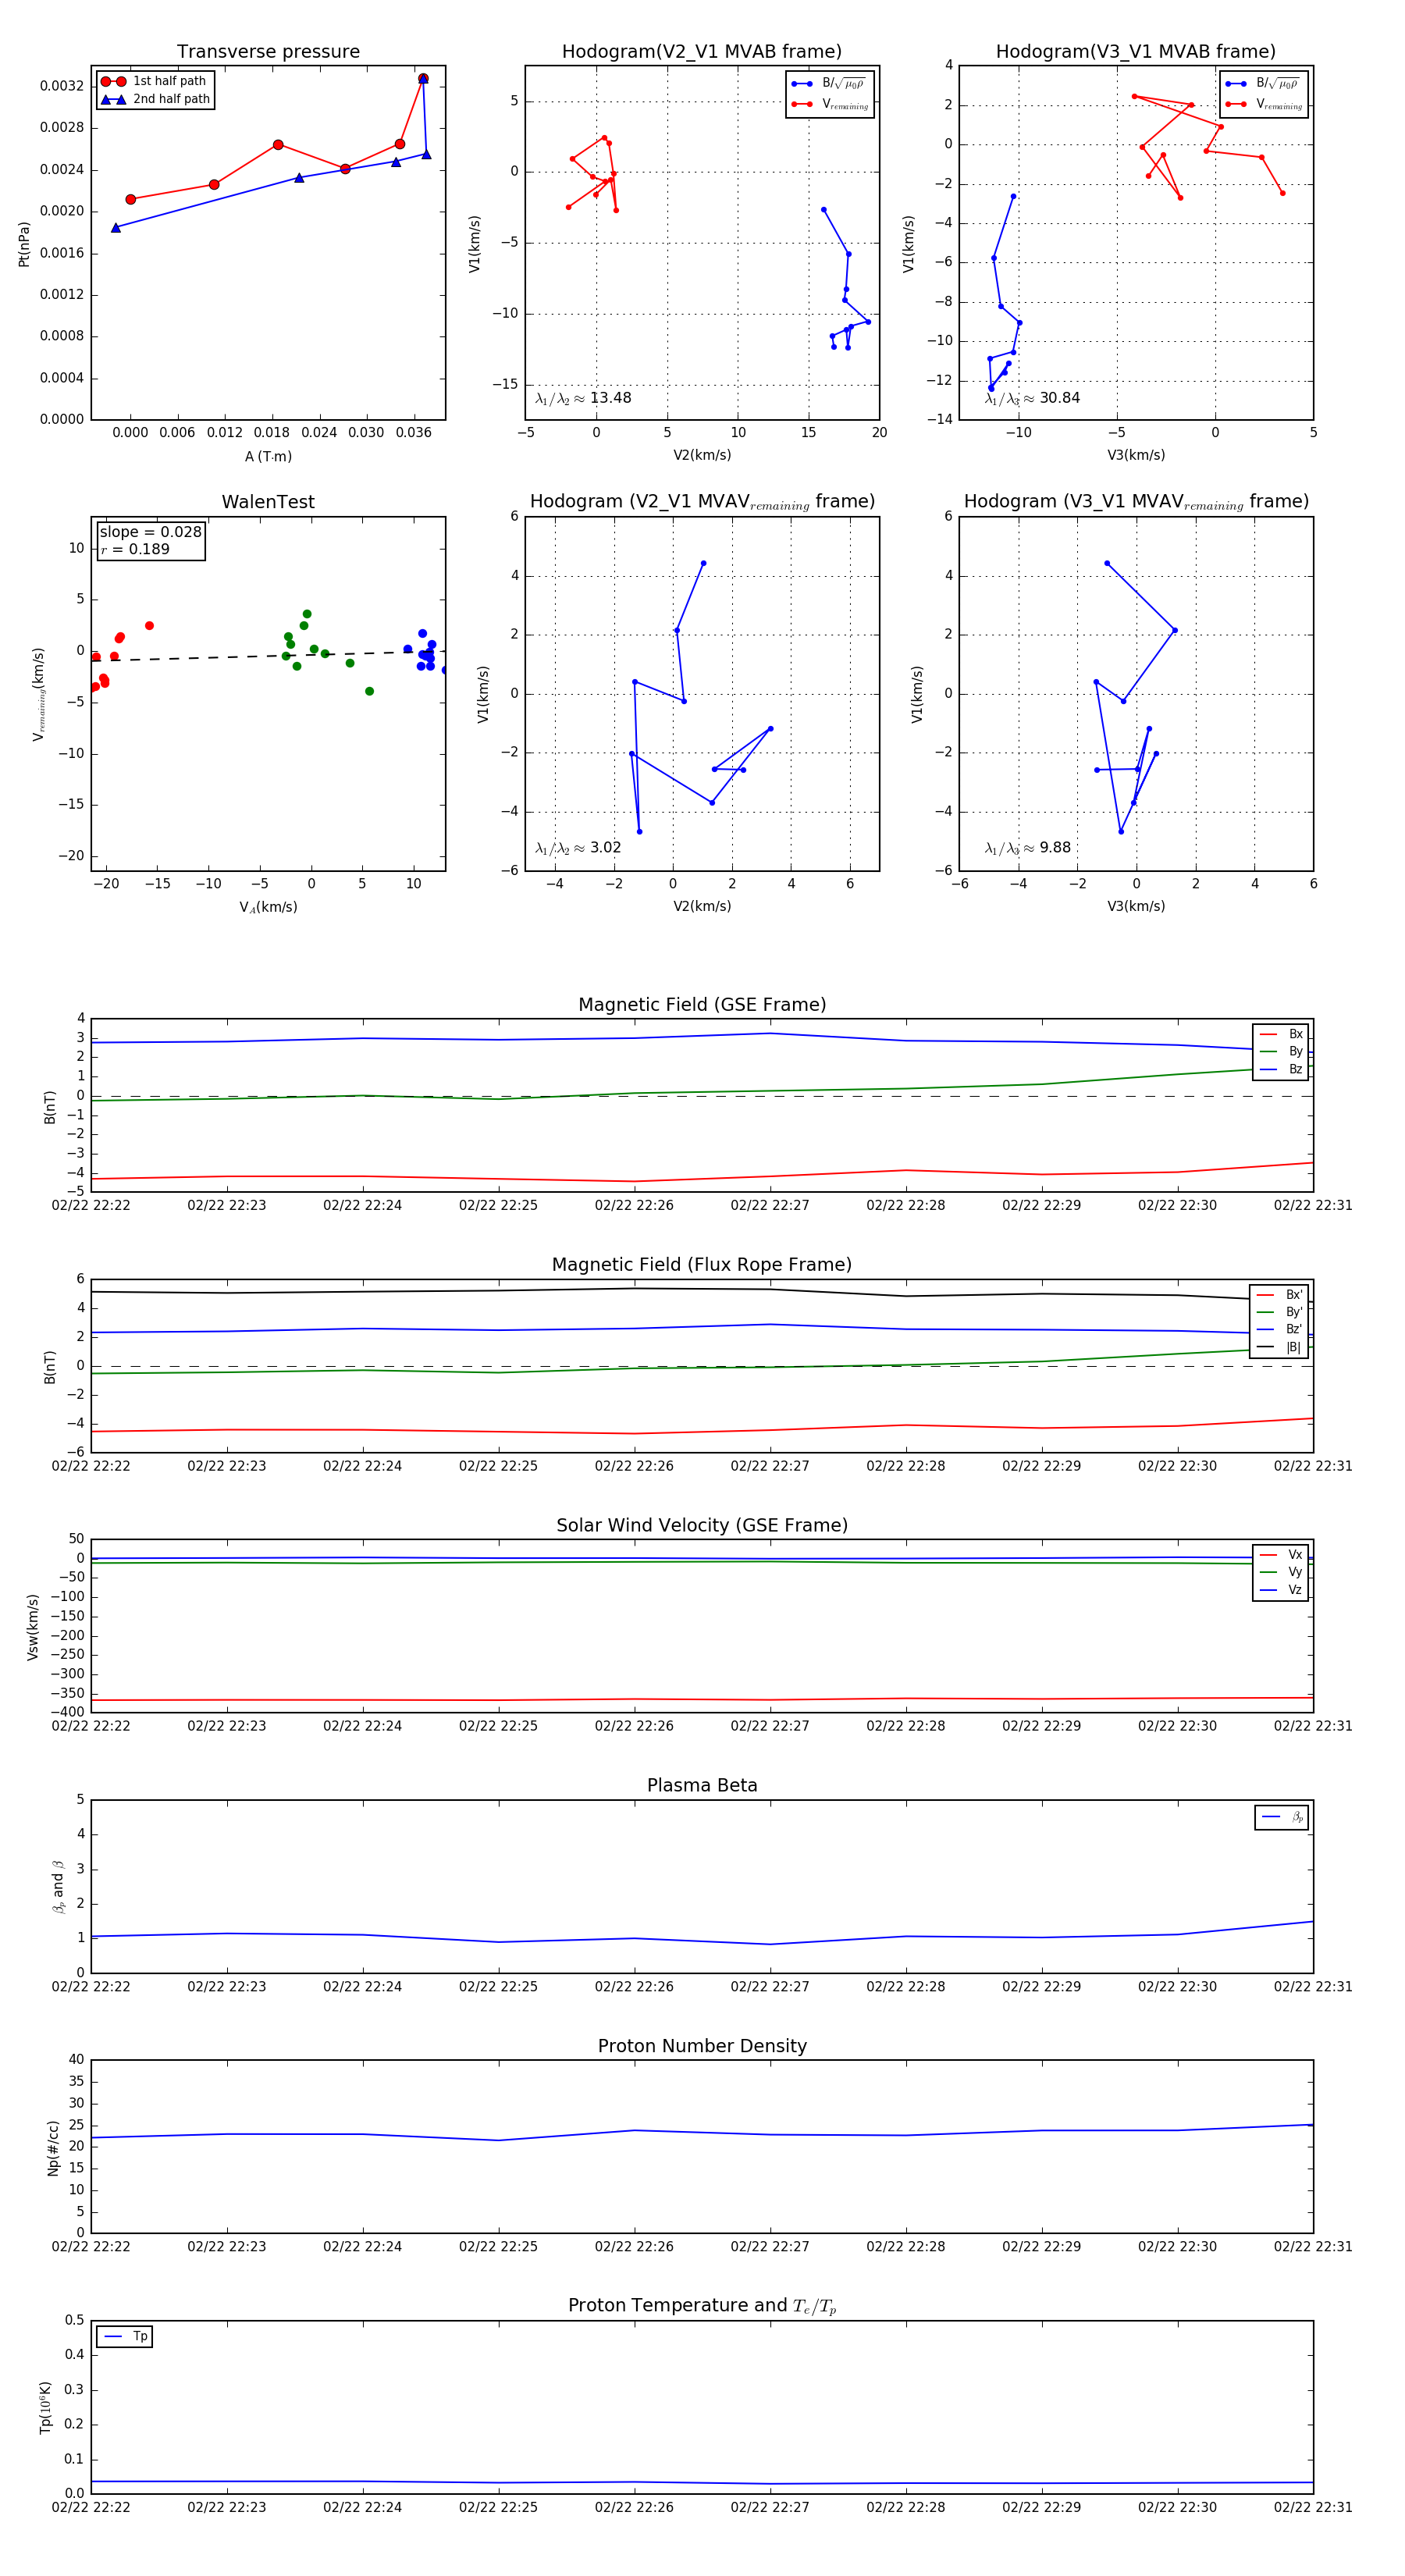Click the "Magnetic Field (GSE Frame)" title
1405x2576 pixels.
click(702, 1005)
